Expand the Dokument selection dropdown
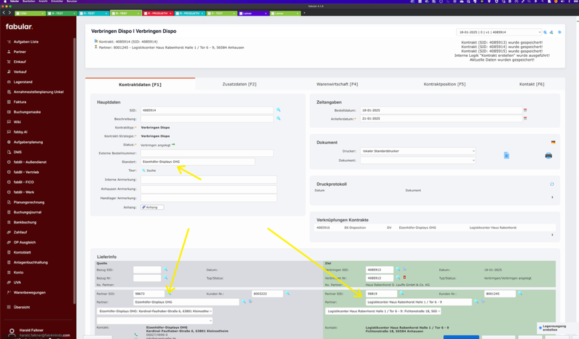 [418, 160]
